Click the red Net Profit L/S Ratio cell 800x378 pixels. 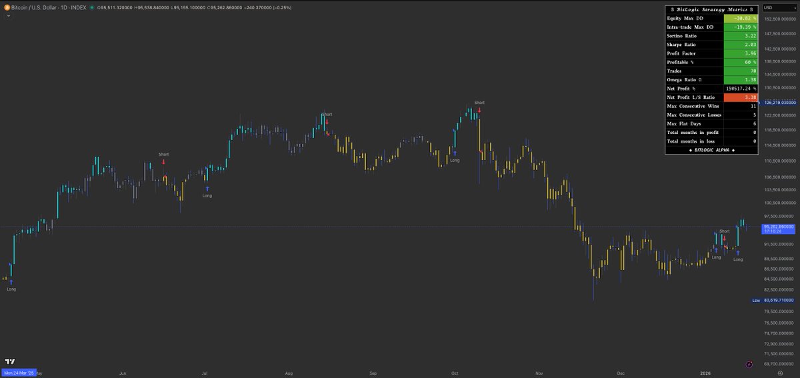[x=741, y=97]
